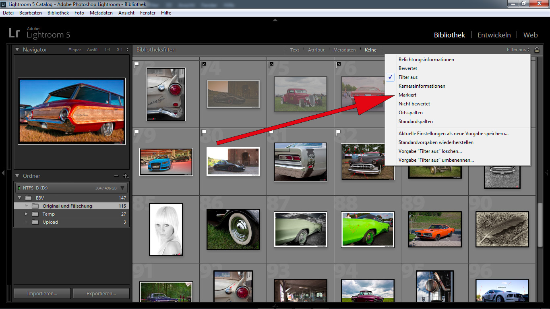Click the rejected flag icon on photo 76
Viewport: 550px width, 309px height.
point(339,64)
